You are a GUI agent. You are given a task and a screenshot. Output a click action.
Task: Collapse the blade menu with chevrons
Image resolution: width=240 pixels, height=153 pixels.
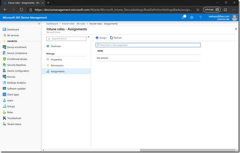(88, 37)
